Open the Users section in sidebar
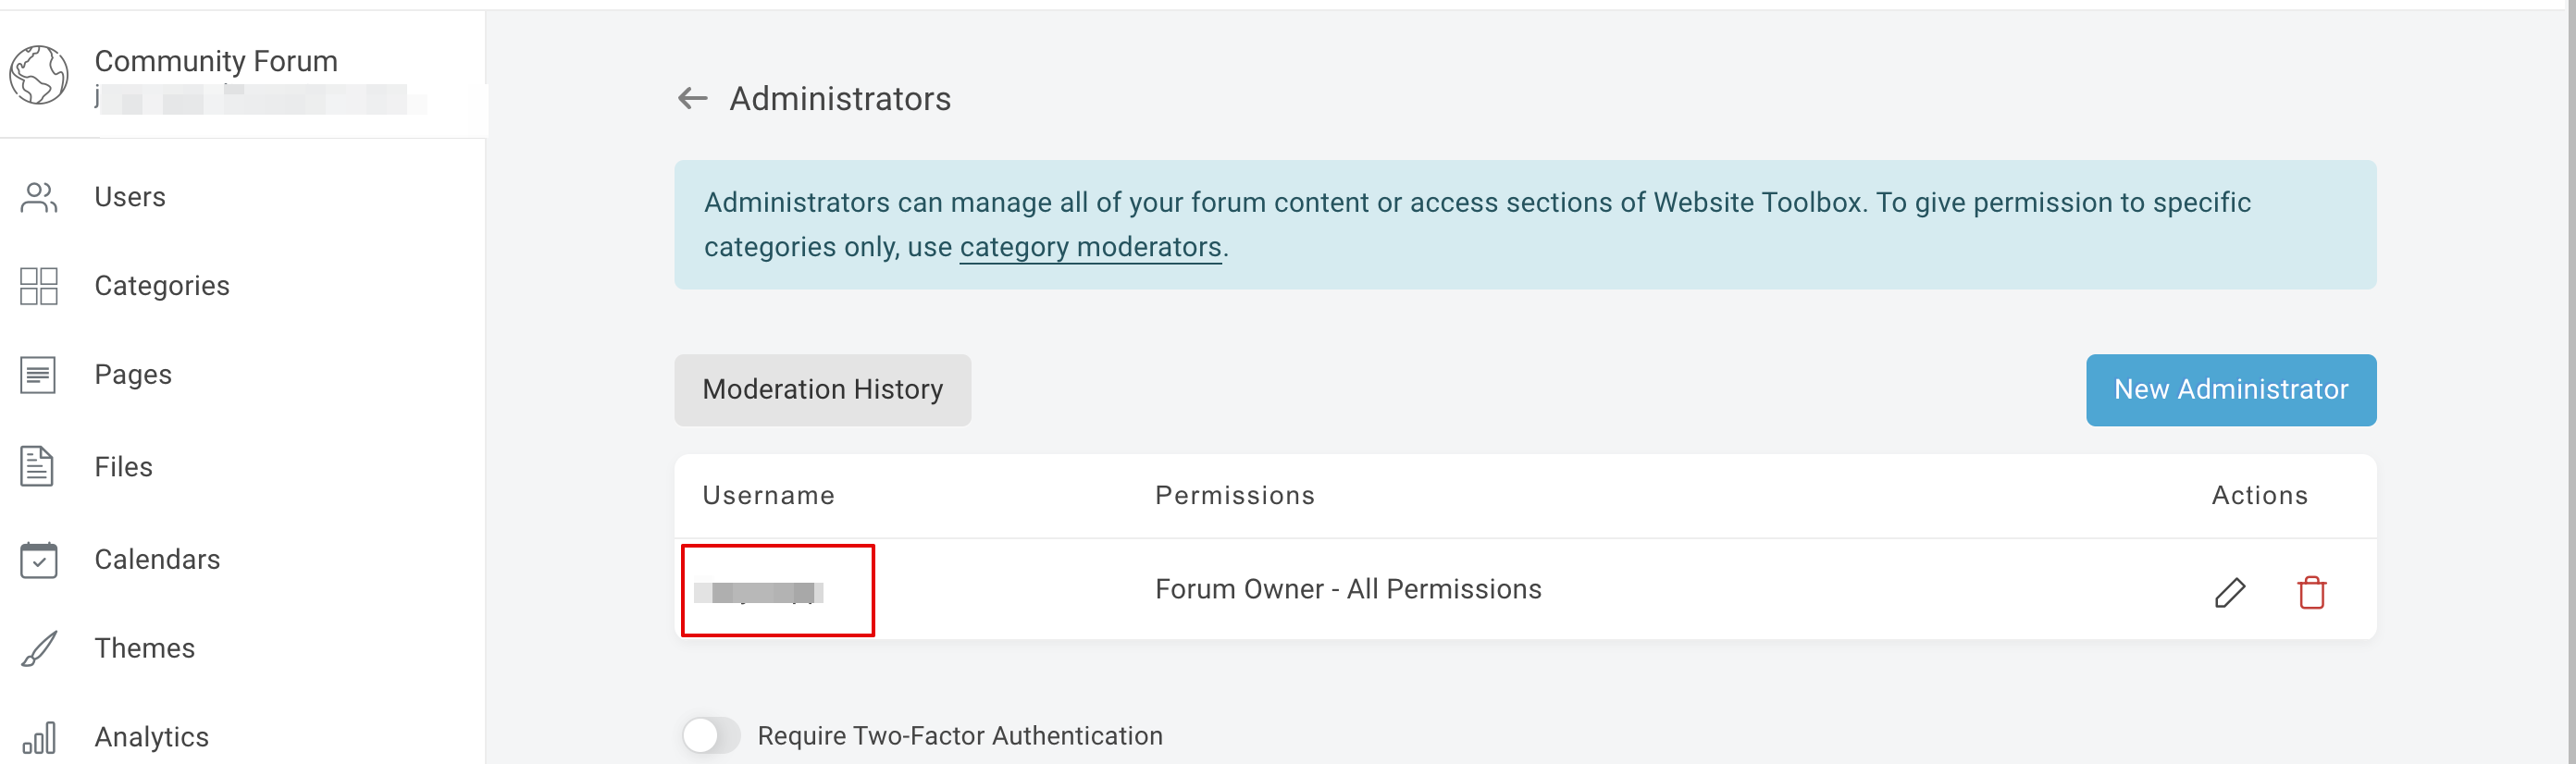The width and height of the screenshot is (2576, 764). pyautogui.click(x=129, y=197)
